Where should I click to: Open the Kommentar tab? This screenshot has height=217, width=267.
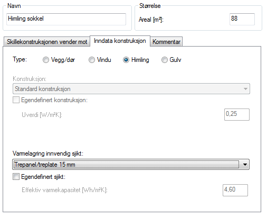pos(166,42)
